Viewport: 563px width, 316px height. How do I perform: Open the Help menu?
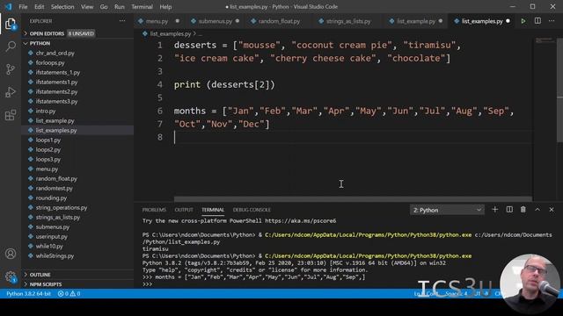click(165, 7)
